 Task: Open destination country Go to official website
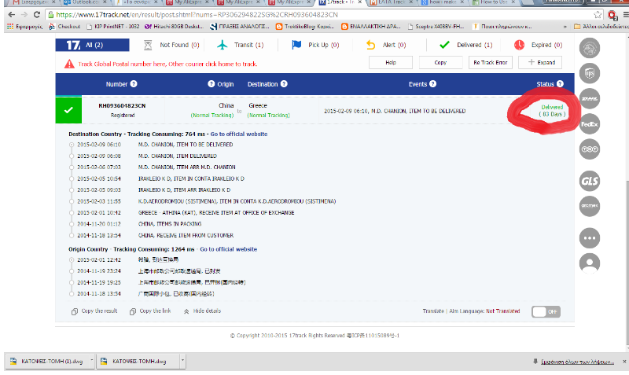pos(239,134)
